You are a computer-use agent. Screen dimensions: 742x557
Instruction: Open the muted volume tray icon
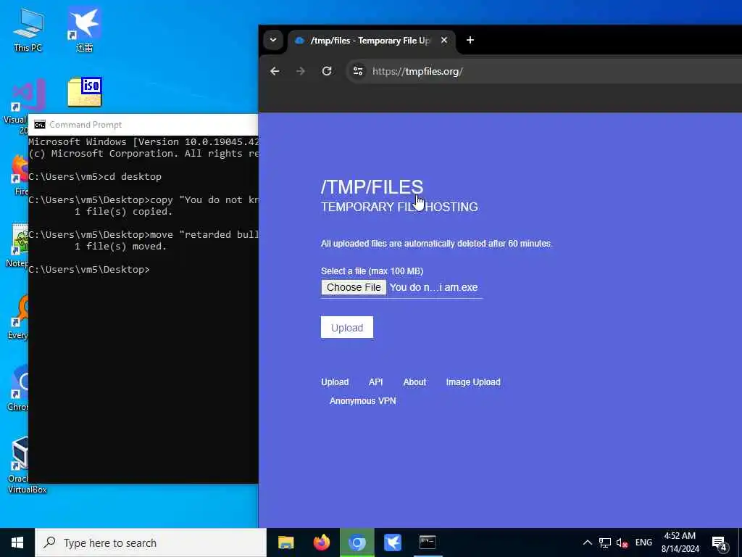(x=622, y=542)
